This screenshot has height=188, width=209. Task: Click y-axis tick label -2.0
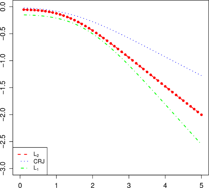(4, 115)
